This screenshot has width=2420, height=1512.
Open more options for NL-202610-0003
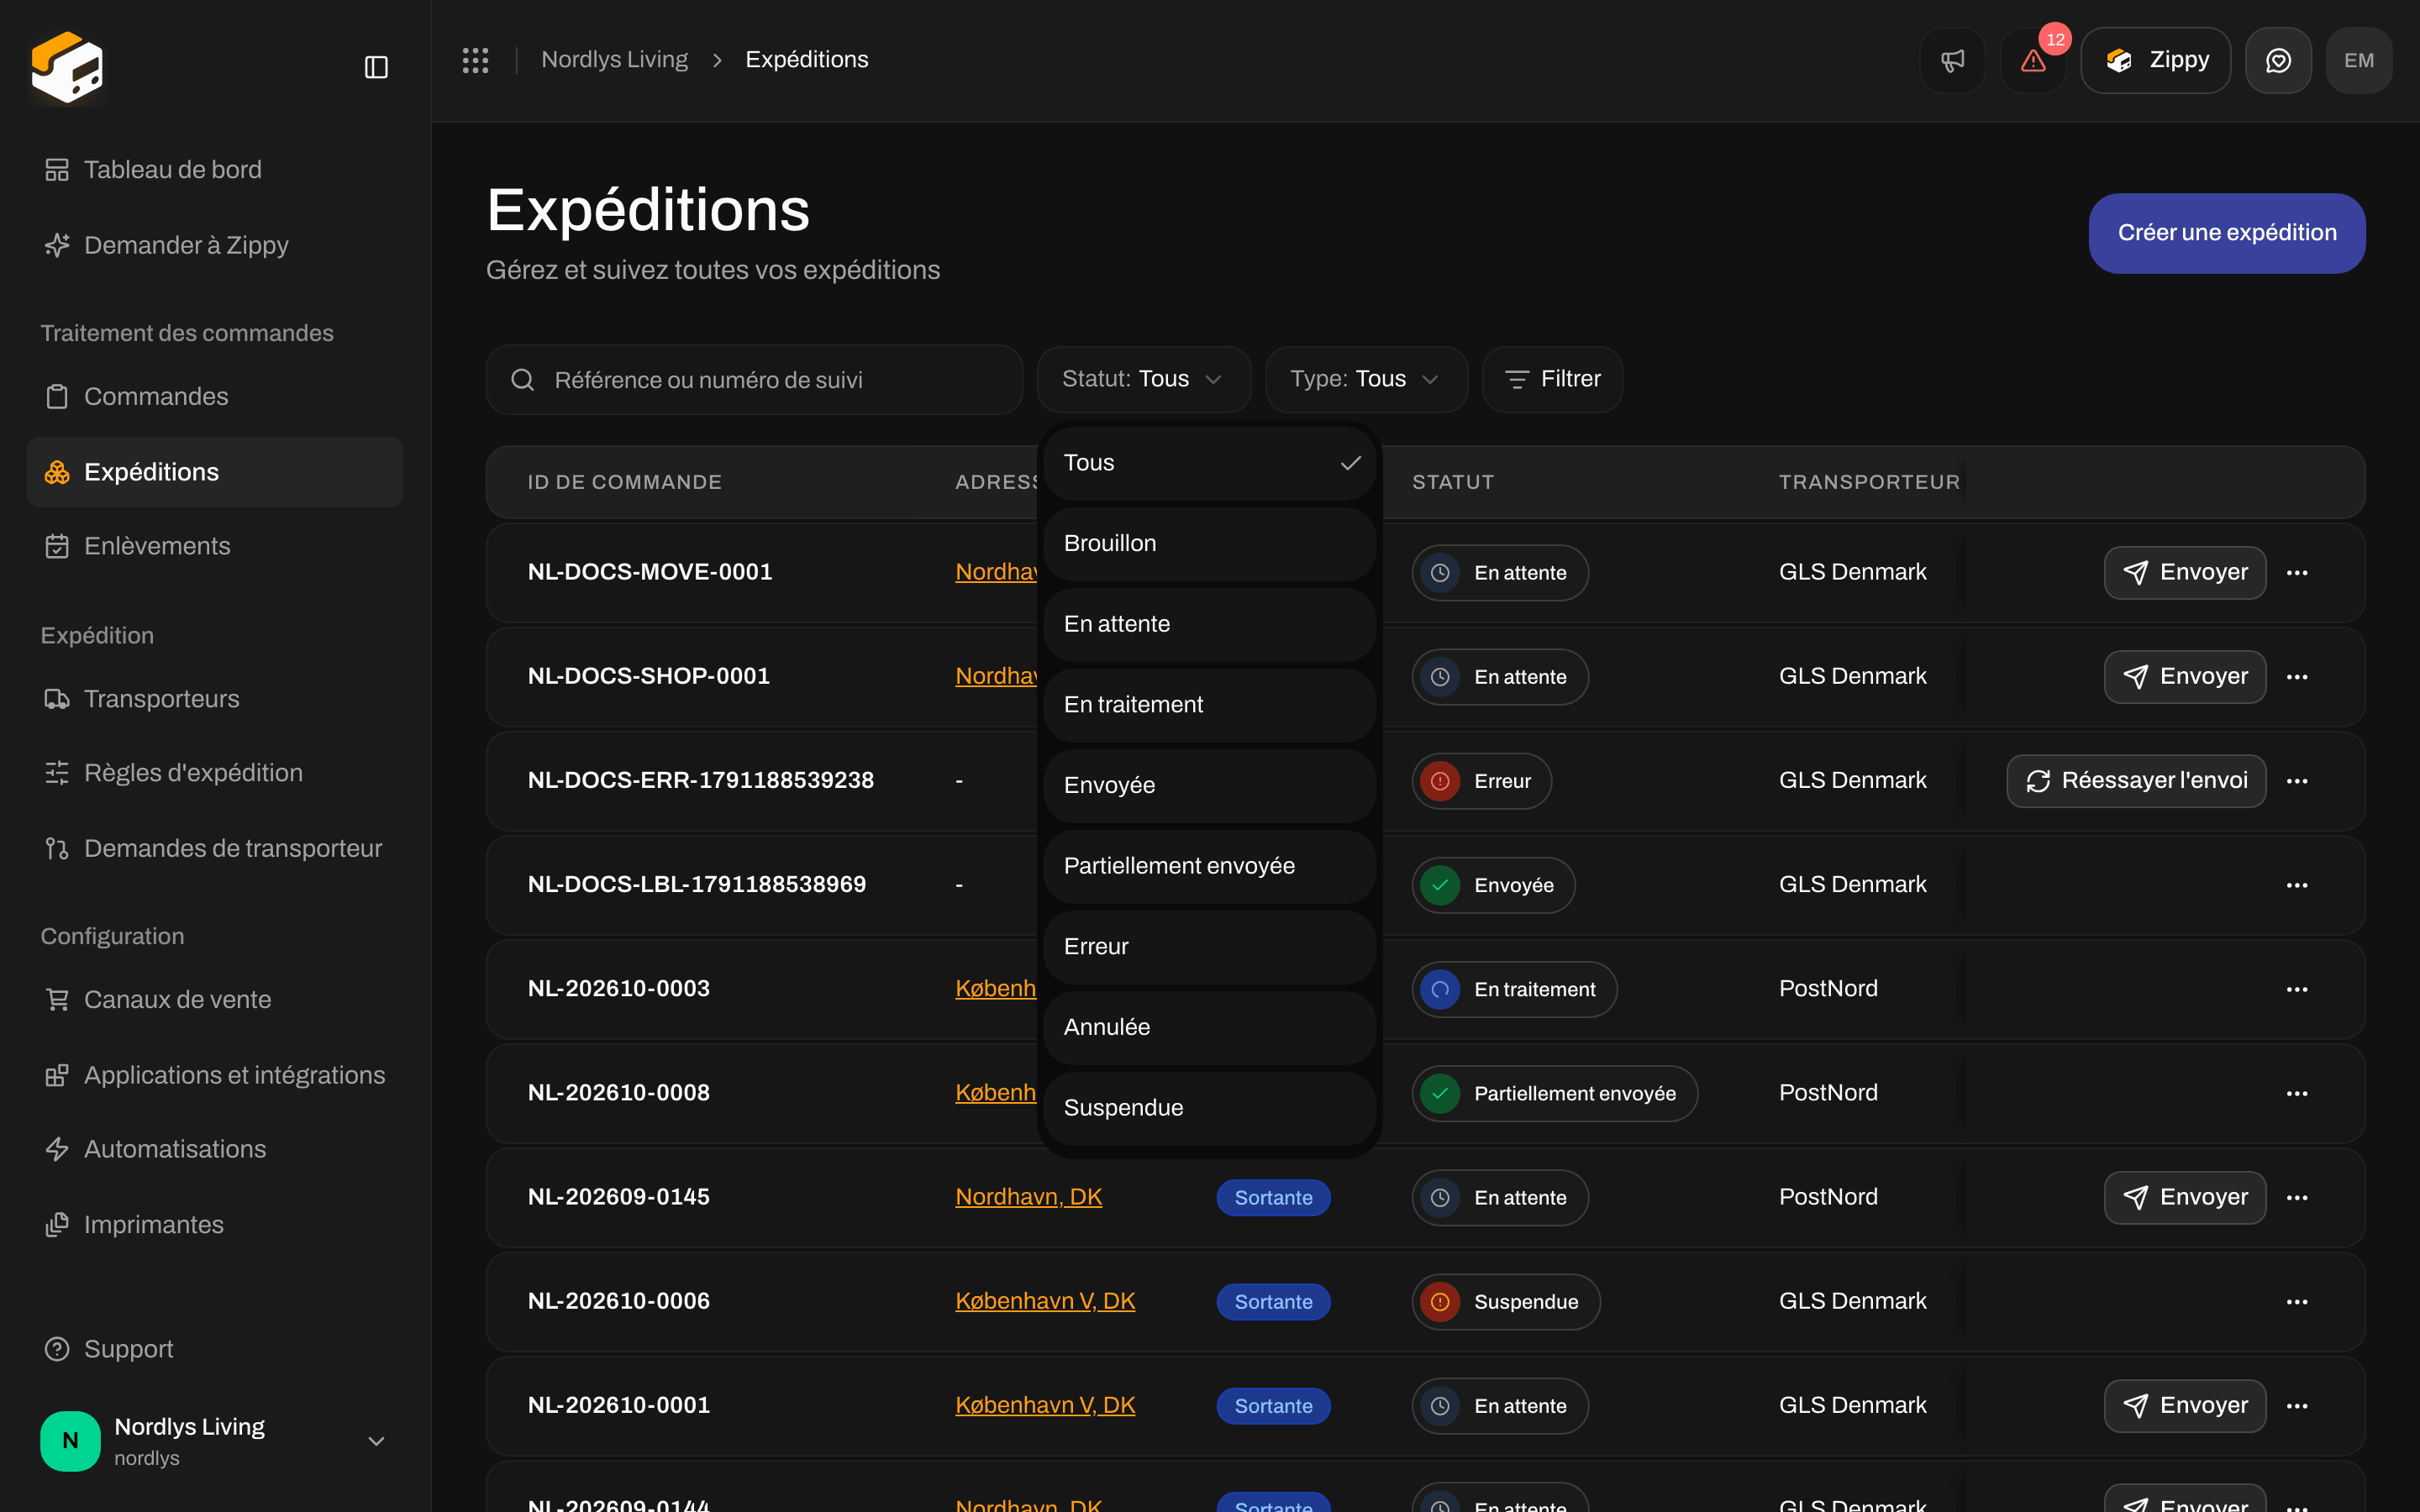[x=2297, y=989]
